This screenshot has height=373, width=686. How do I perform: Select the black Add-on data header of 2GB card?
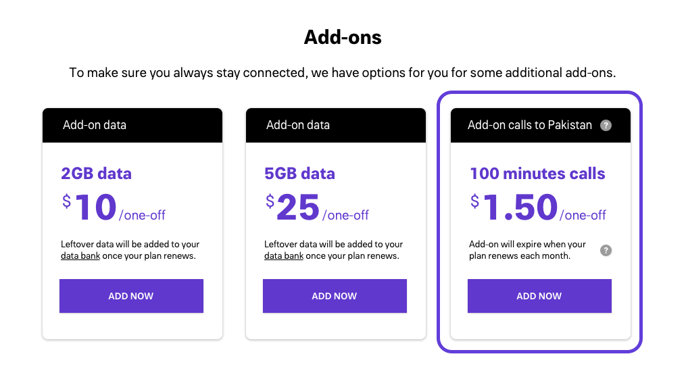(132, 126)
